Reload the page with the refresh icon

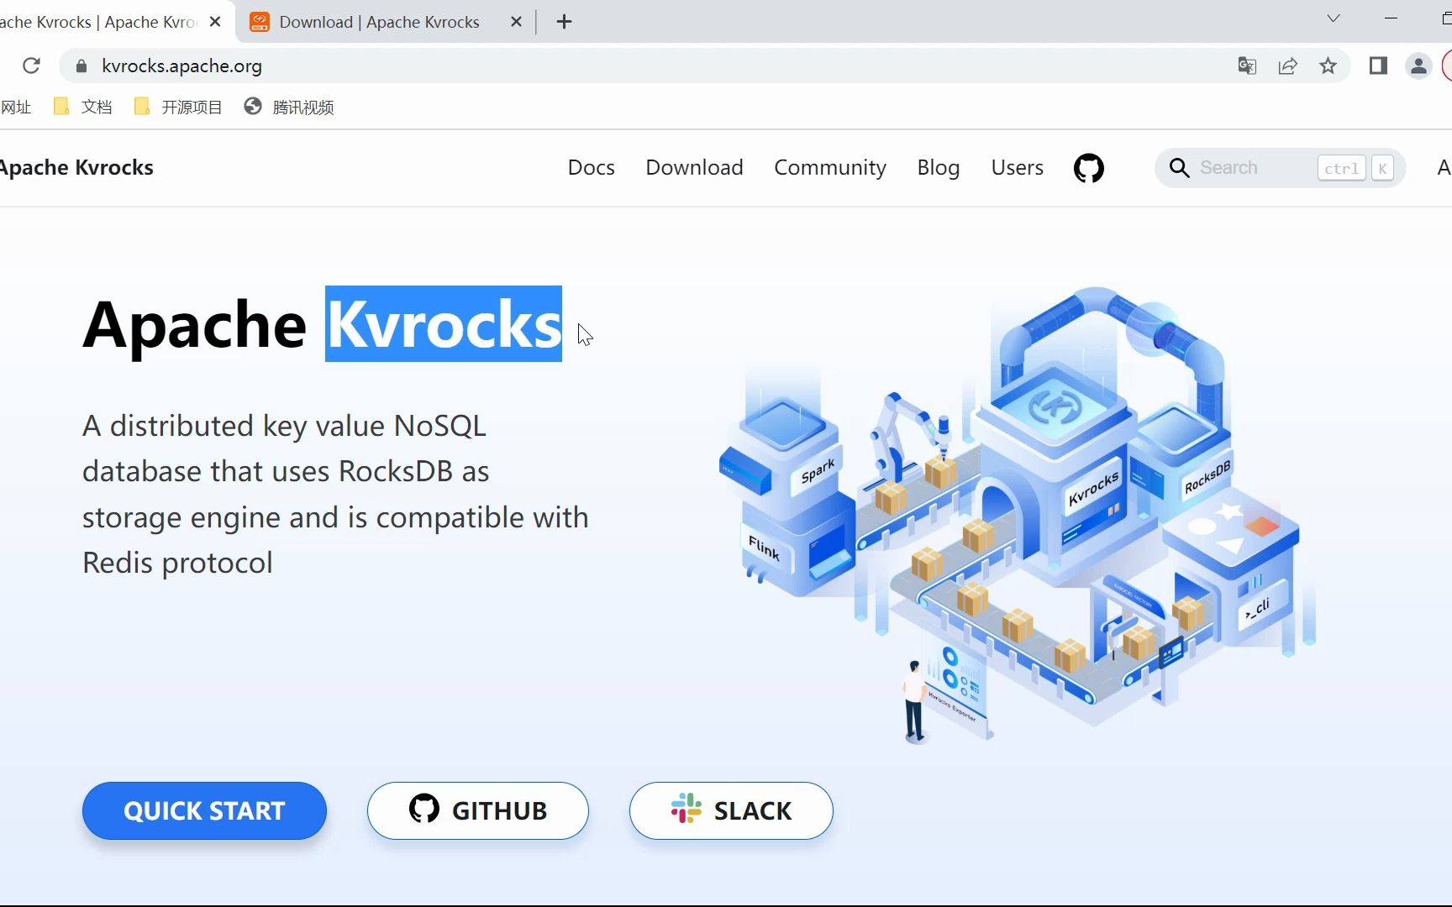tap(31, 66)
